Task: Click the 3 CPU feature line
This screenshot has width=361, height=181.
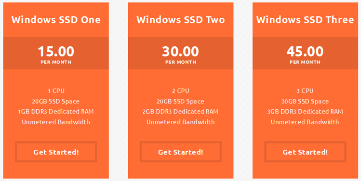Action: [305, 90]
